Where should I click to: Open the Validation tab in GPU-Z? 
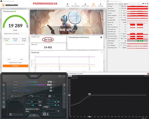pyautogui.click(x=126, y=4)
